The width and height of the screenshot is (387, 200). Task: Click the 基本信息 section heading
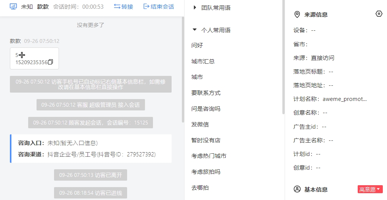tap(316, 189)
